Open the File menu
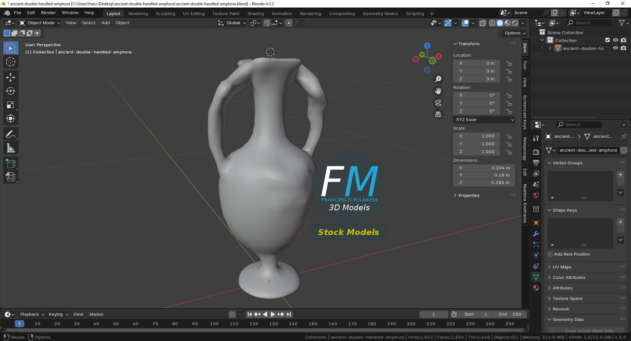Viewport: 631px width, 341px height. pos(17,13)
